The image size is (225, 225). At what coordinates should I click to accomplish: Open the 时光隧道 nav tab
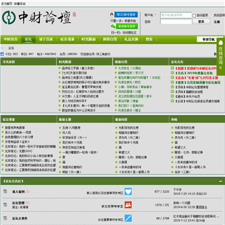[x=89, y=39]
